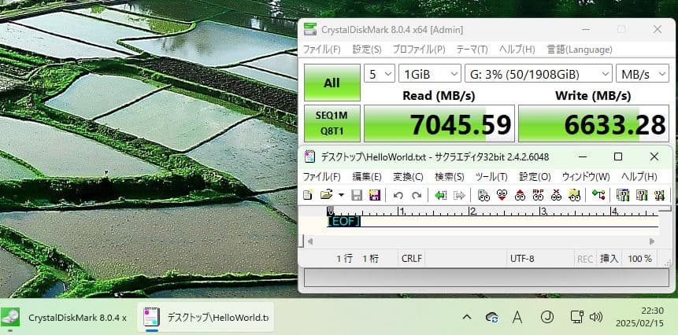The width and height of the screenshot is (678, 335).
Task: Click the green tag jump arrow icon
Action: point(441,196)
